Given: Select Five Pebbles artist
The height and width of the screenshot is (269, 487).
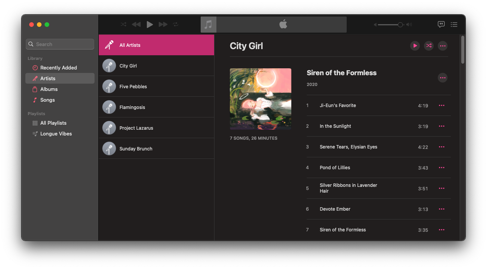Looking at the screenshot, I should coord(156,86).
